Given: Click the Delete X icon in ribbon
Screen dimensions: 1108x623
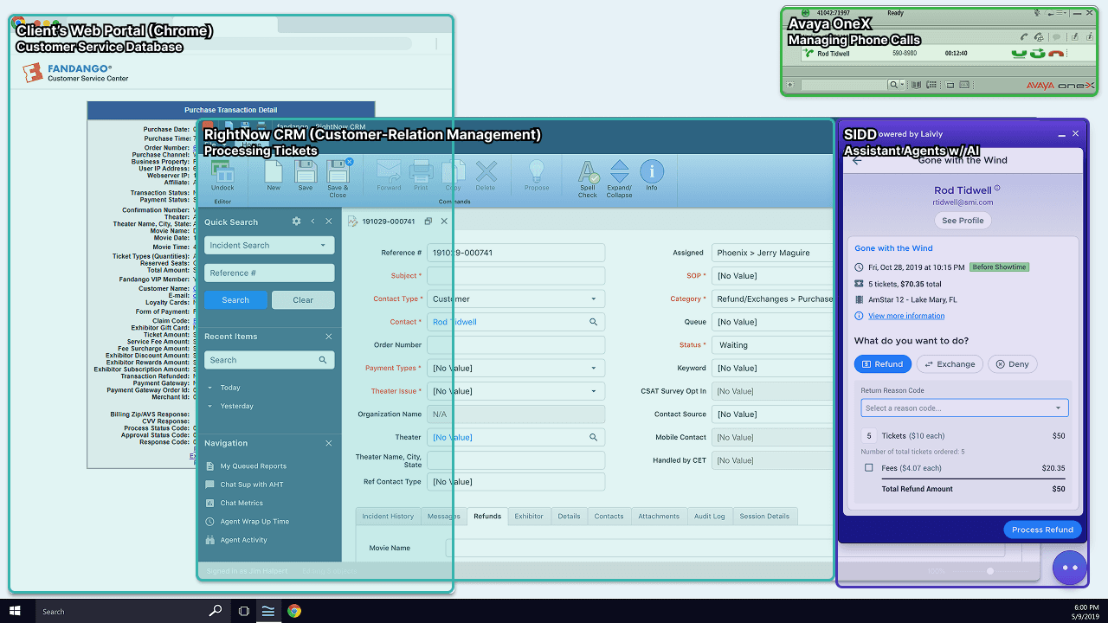Looking at the screenshot, I should pos(486,171).
